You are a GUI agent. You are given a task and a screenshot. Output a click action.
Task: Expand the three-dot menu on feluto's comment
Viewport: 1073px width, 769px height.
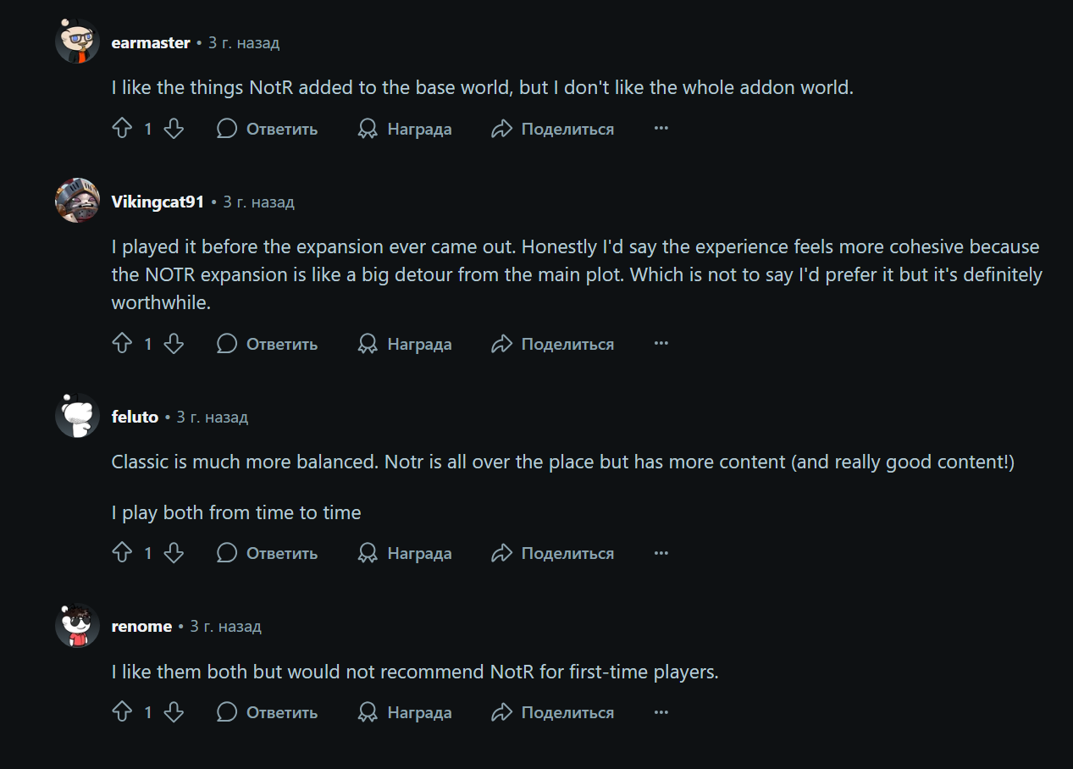[661, 553]
